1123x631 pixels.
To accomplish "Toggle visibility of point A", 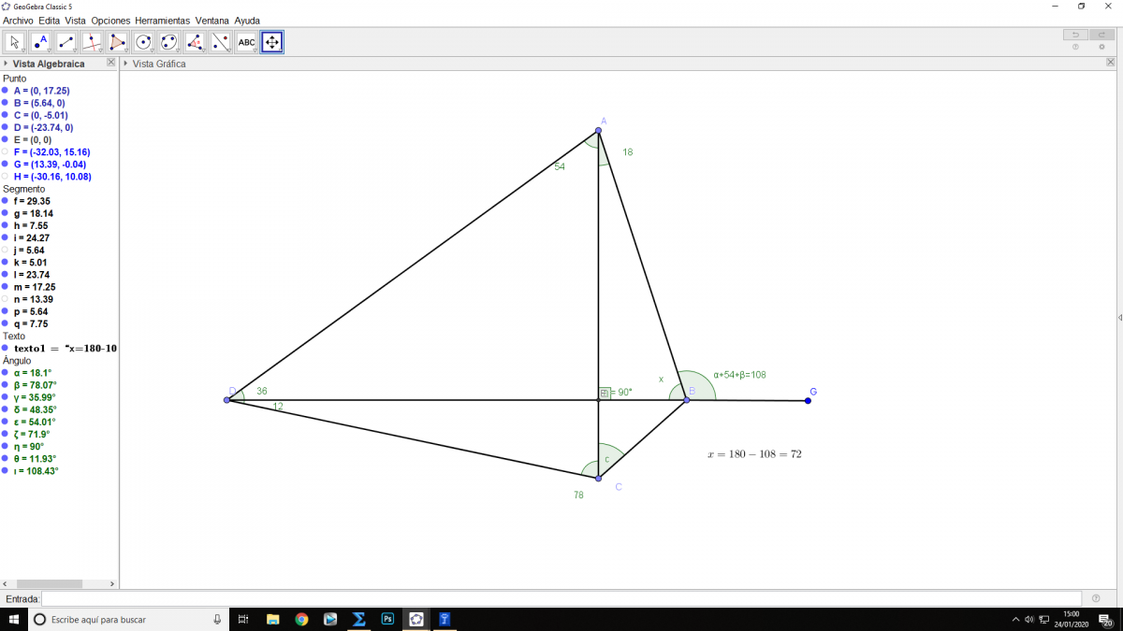I will (x=5, y=91).
